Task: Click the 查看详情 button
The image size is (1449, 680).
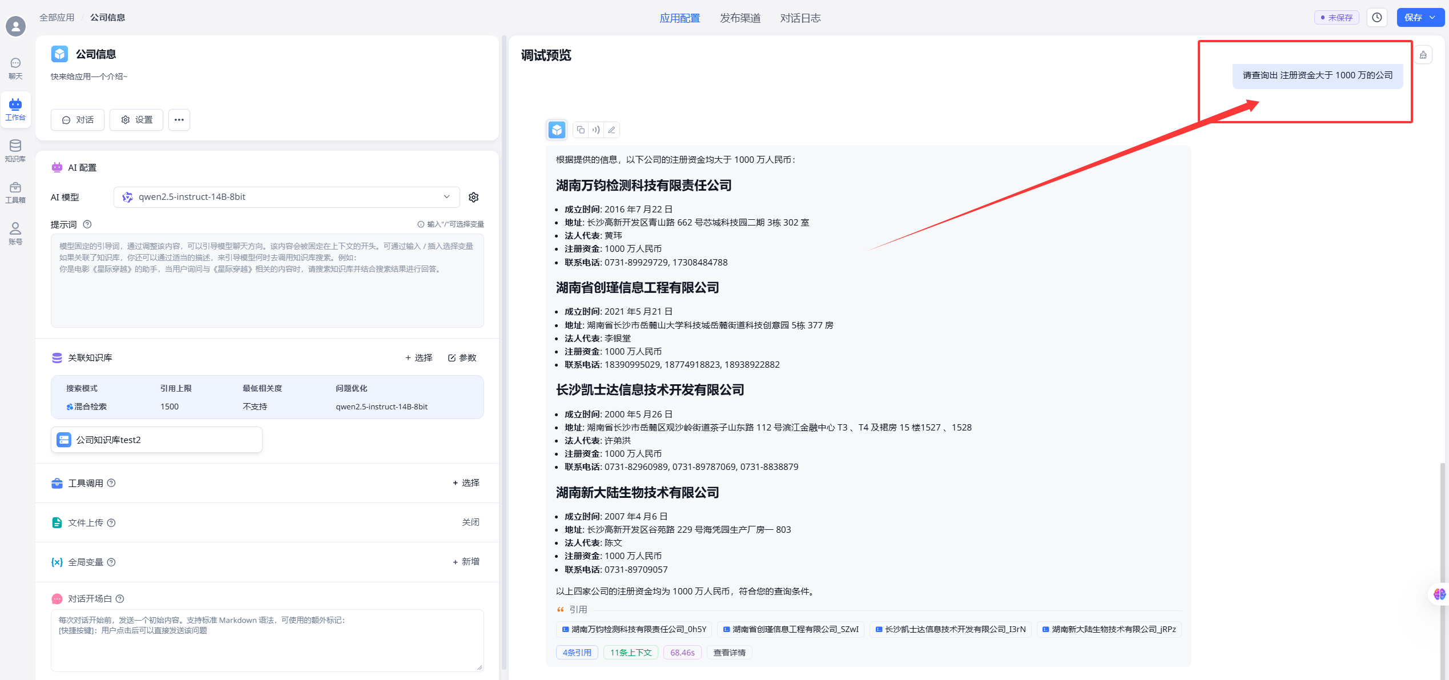Action: 729,653
